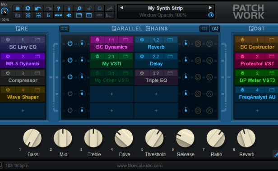Toggle the MB-5 Dynamix power button
Viewport: 278px width, 171px height.
pyautogui.click(x=8, y=56)
